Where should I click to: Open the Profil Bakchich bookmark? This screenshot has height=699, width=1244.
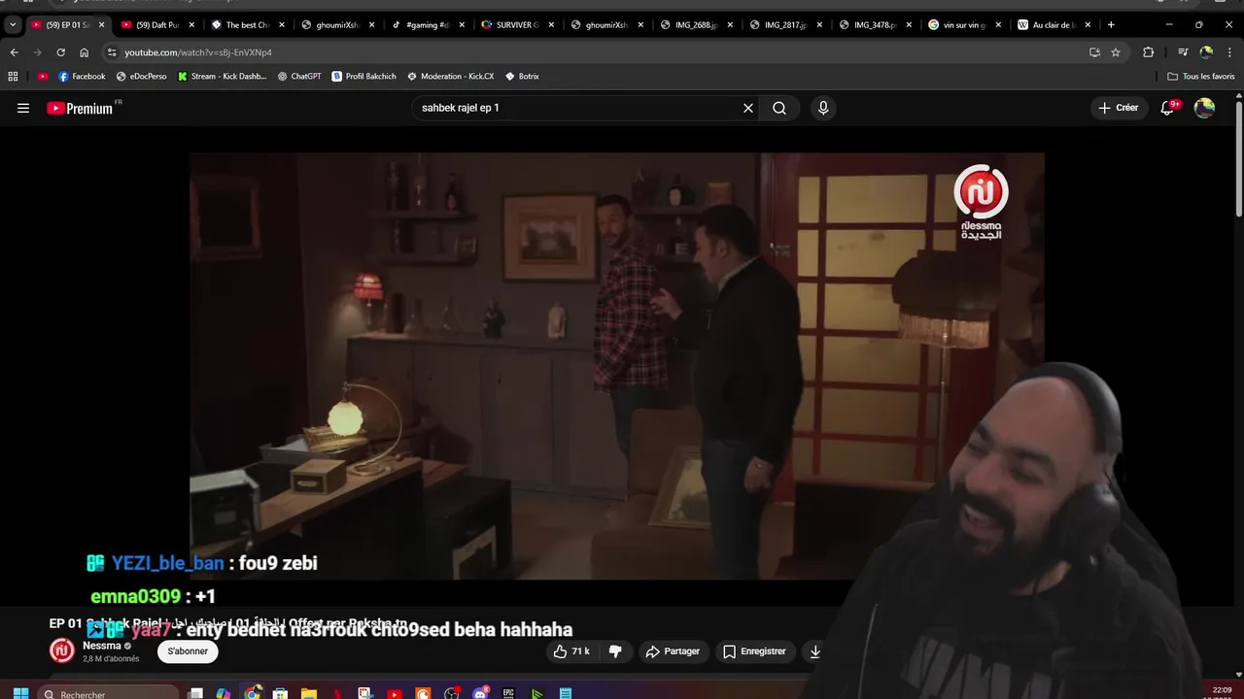coord(363,76)
